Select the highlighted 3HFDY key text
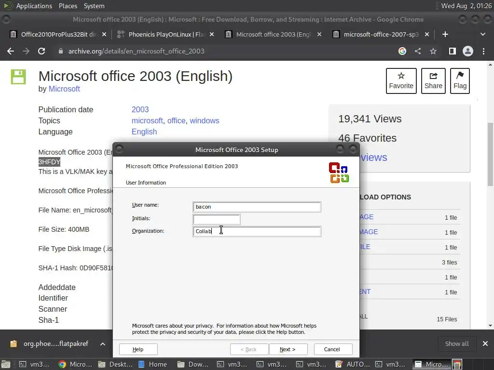Image resolution: width=494 pixels, height=370 pixels. click(50, 162)
